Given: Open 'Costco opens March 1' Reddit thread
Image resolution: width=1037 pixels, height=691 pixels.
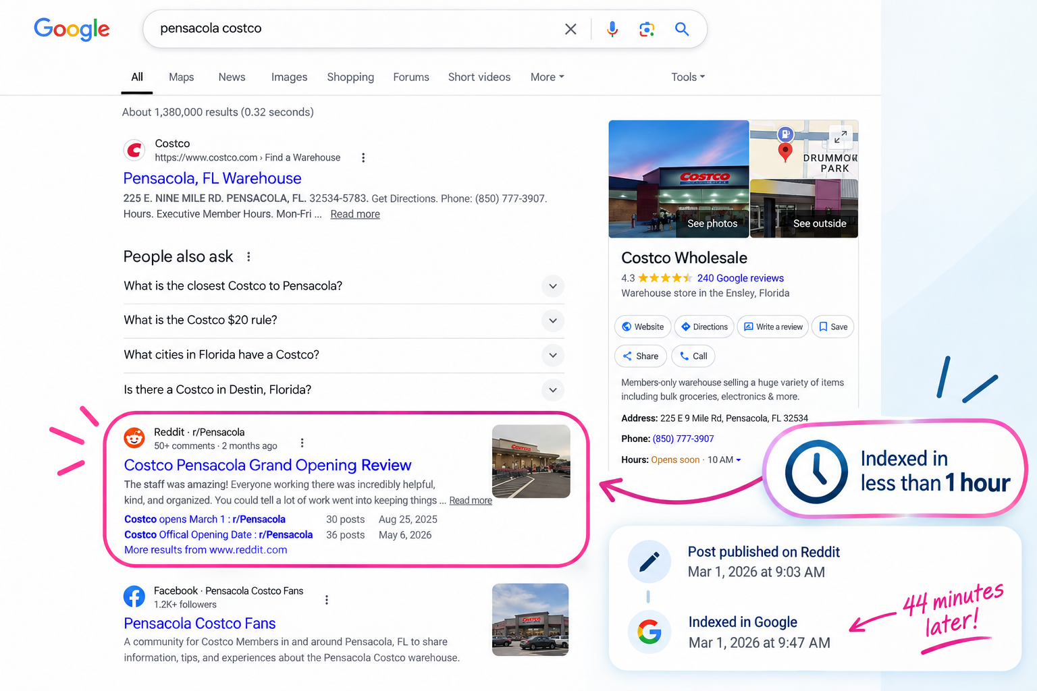Looking at the screenshot, I should point(205,520).
